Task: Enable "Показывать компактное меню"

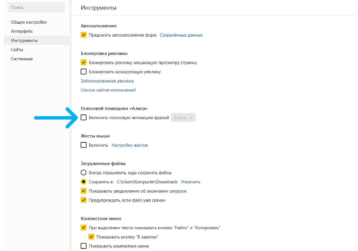Action: coord(83,246)
